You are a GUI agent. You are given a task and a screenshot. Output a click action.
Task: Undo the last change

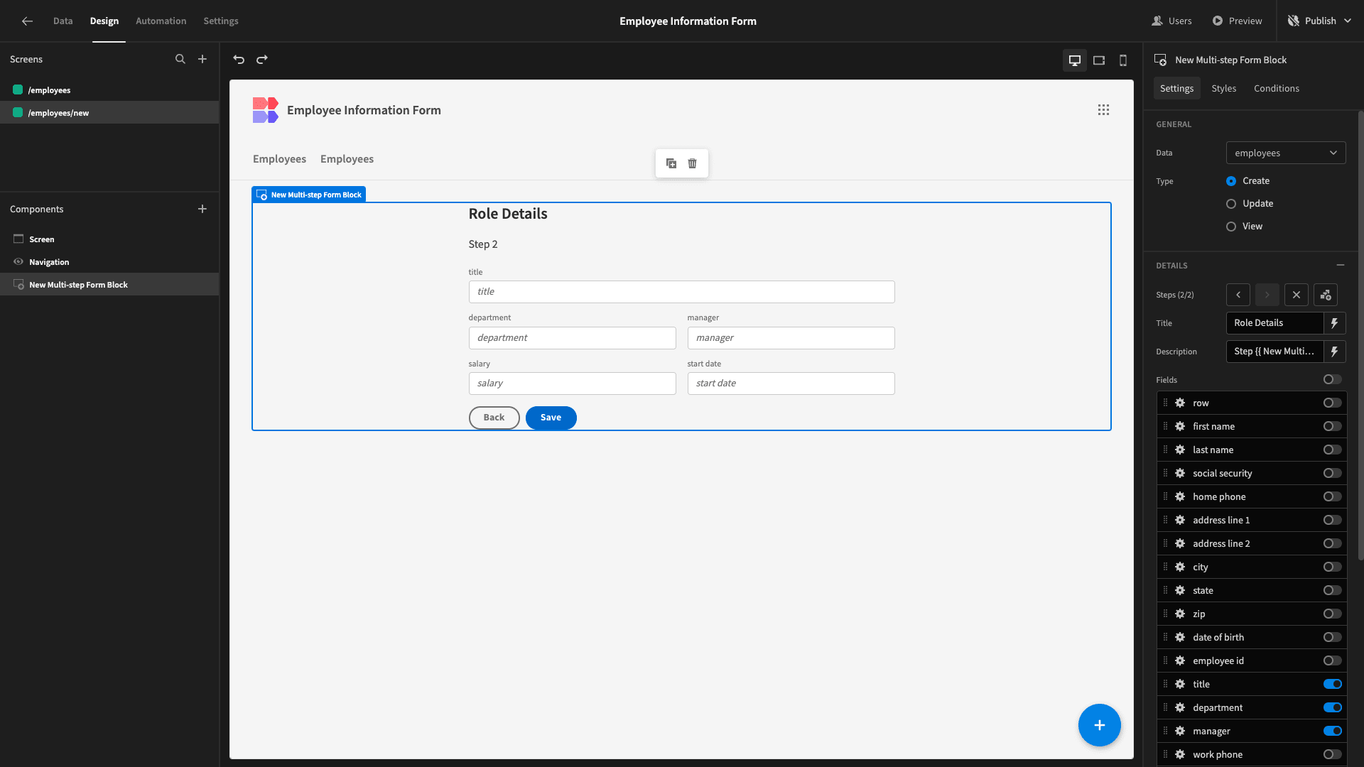[x=239, y=59]
